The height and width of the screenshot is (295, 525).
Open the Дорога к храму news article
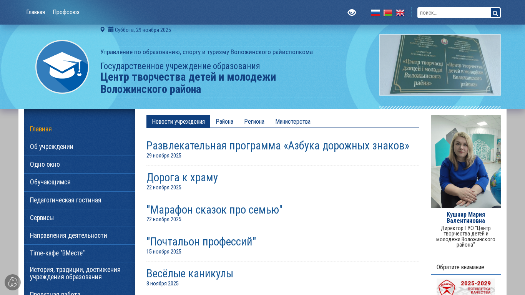pyautogui.click(x=182, y=177)
